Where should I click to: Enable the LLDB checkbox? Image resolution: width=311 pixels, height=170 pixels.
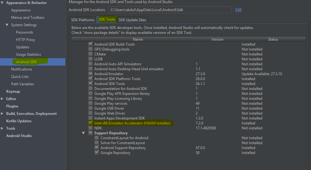click(x=90, y=59)
